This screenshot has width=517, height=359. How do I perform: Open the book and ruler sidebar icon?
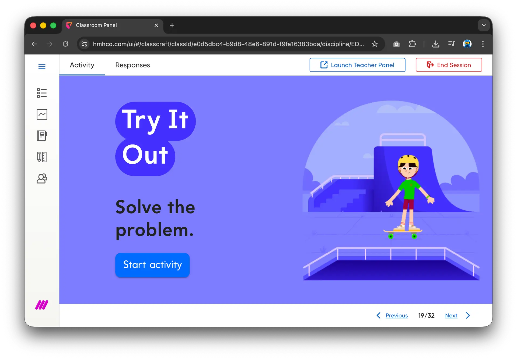pos(42,157)
